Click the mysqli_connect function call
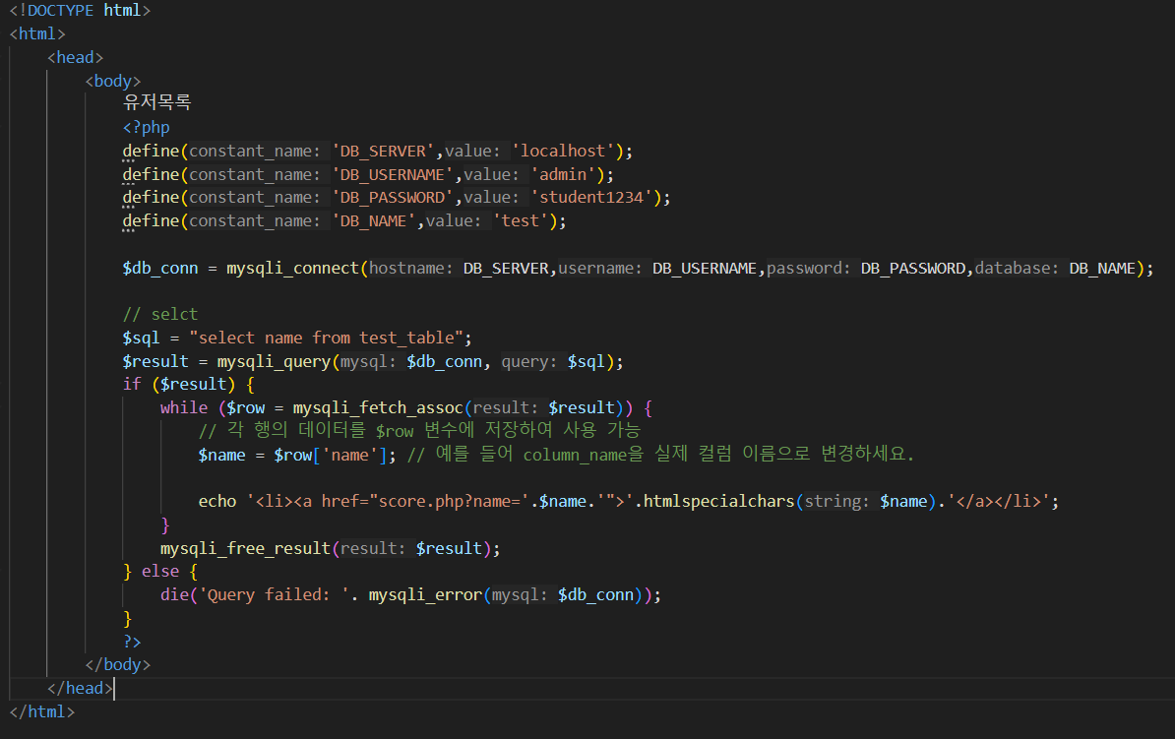Image resolution: width=1175 pixels, height=739 pixels. click(x=293, y=269)
